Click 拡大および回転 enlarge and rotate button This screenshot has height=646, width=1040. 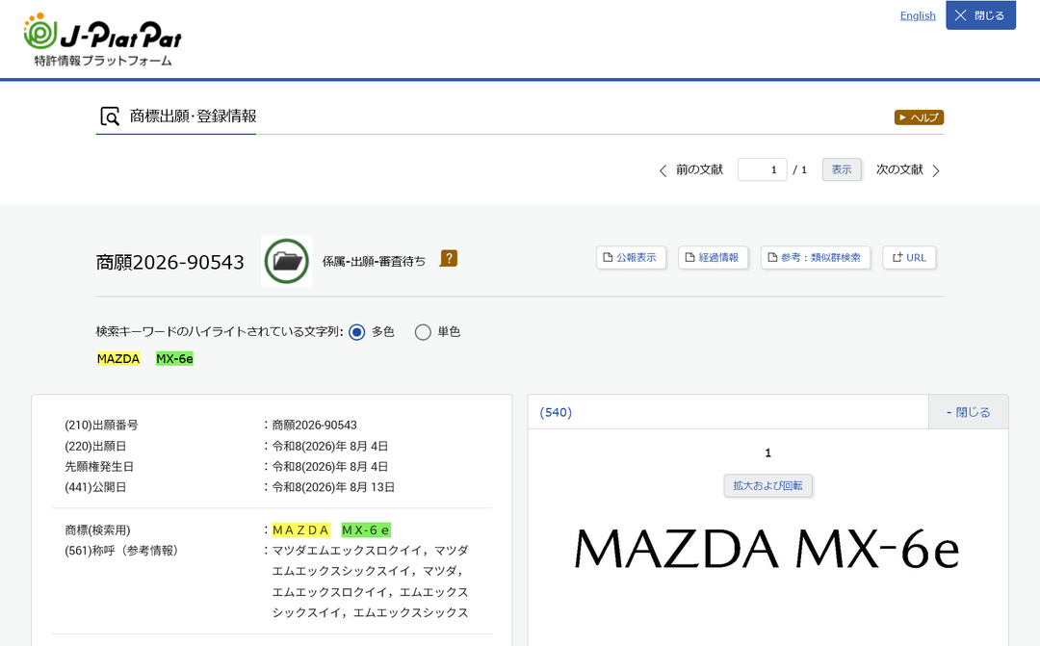(x=767, y=485)
